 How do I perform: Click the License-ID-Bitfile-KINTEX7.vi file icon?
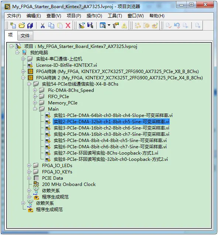[x=30, y=65]
